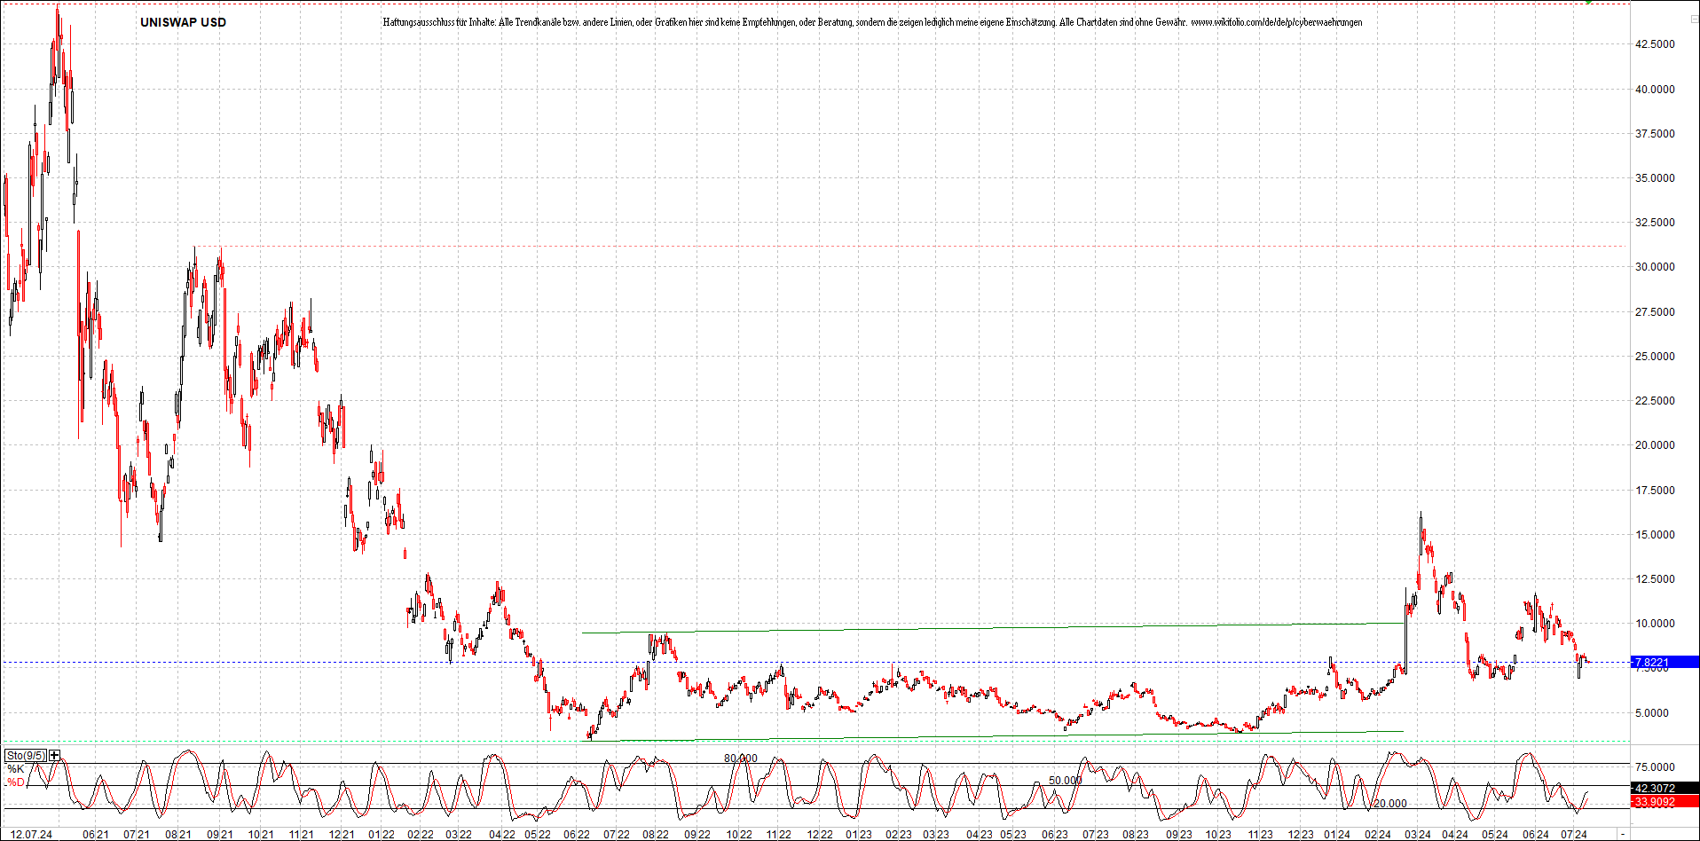Screen dimensions: 1700x841
Task: Open the wikifolio.com URL in disclaimer text
Action: point(1276,22)
